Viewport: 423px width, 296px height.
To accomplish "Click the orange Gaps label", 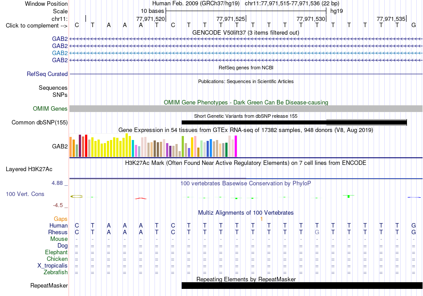I will 61,219.
